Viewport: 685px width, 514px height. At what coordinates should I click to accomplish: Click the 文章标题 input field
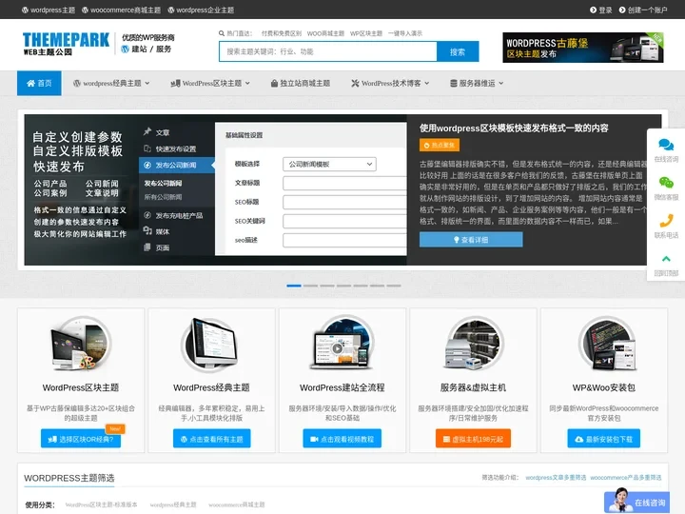[344, 183]
